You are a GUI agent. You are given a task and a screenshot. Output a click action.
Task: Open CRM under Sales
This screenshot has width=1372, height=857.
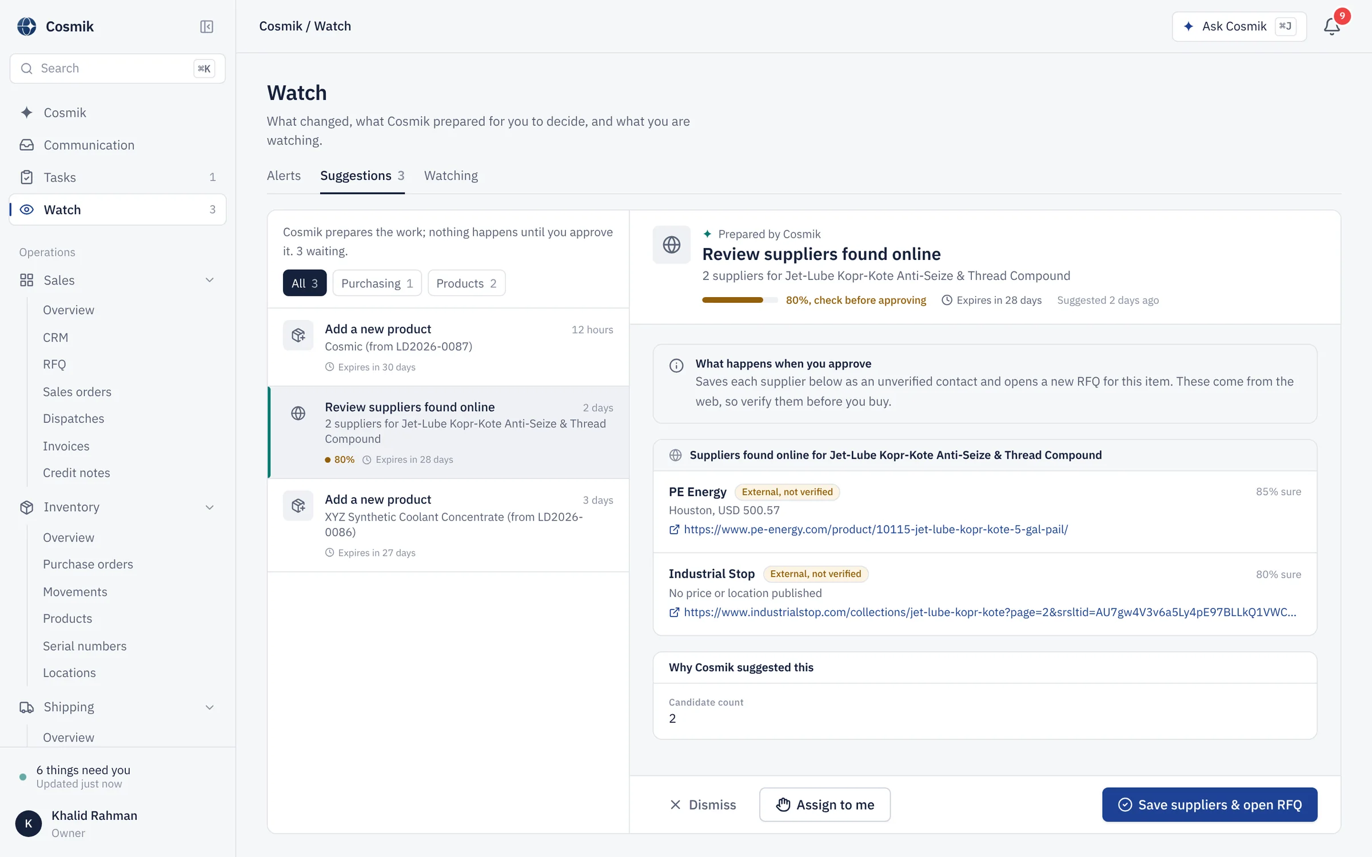click(55, 338)
